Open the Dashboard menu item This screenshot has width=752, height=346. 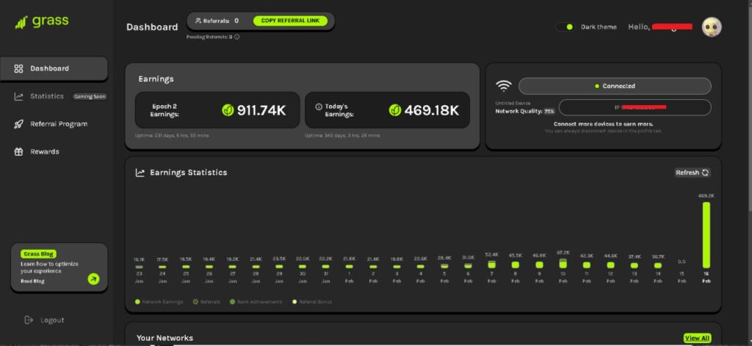[54, 68]
